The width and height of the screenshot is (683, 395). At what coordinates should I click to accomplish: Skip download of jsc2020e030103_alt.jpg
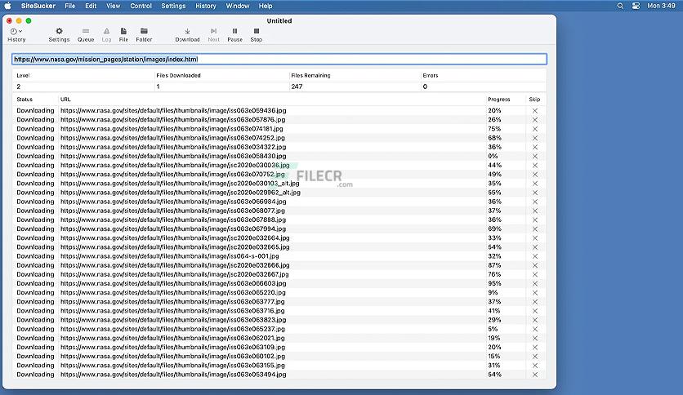pos(535,184)
